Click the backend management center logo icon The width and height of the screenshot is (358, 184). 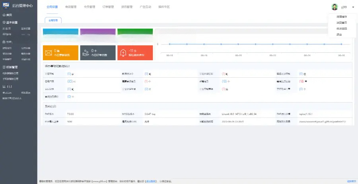(x=6, y=6)
